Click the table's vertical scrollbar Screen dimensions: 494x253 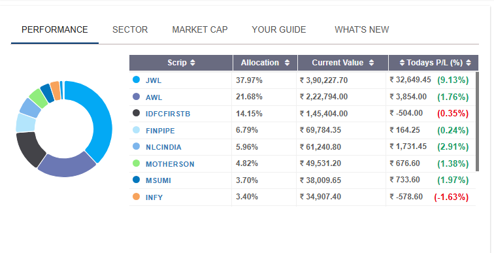477,122
